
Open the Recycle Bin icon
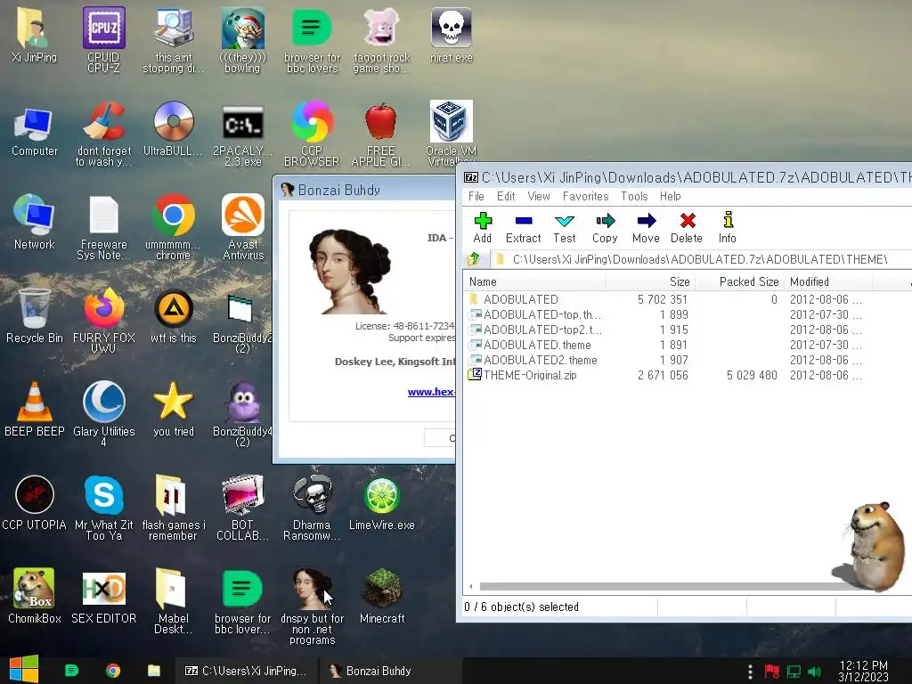coord(35,316)
